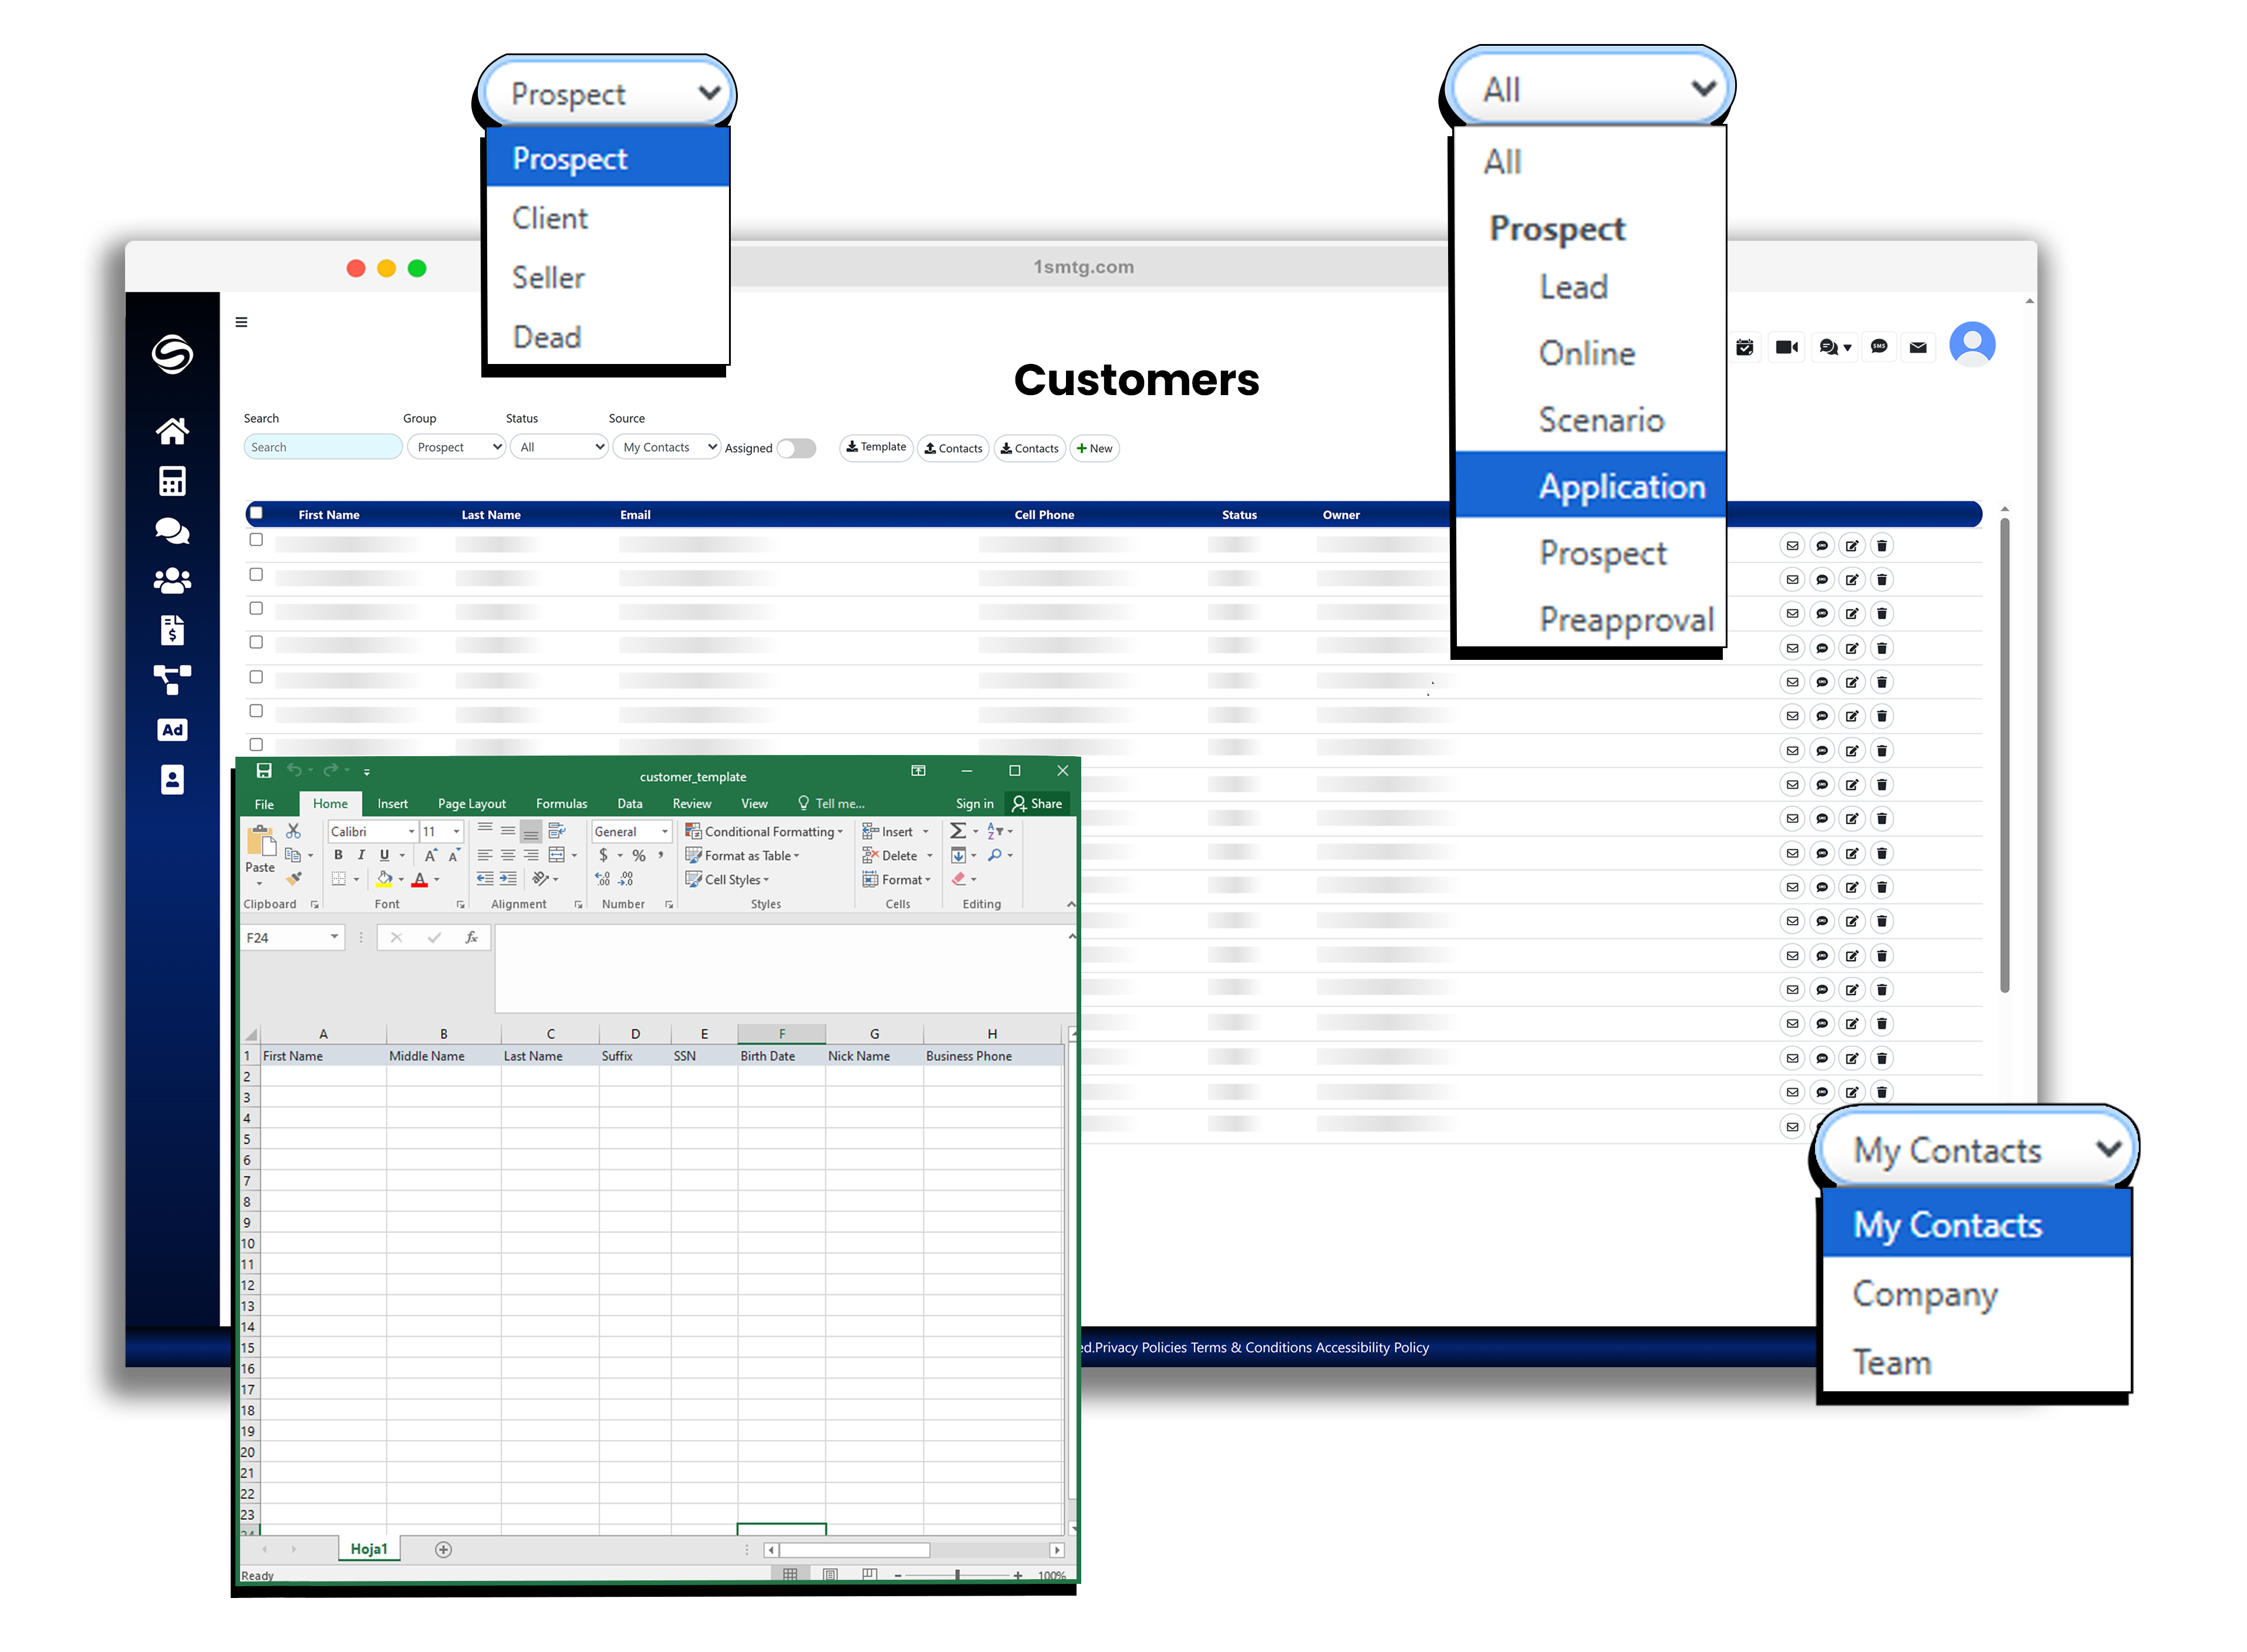
Task: Expand the Source dropdown My Contacts
Action: click(667, 447)
